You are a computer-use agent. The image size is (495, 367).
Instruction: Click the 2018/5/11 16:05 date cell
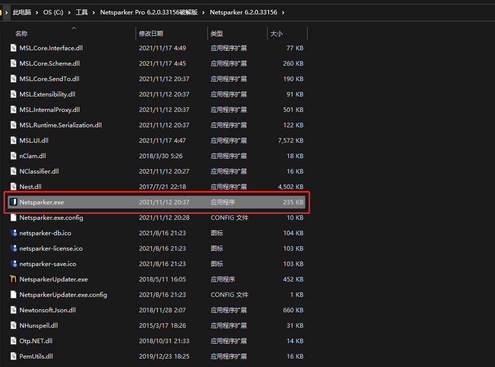(x=163, y=279)
